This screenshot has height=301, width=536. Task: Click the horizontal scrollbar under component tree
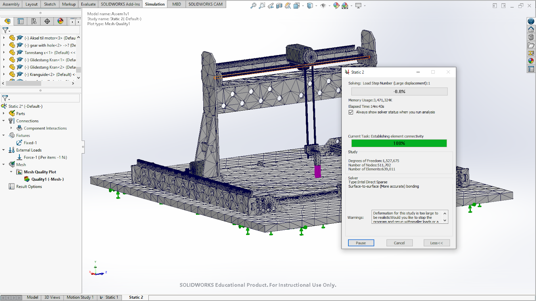pyautogui.click(x=23, y=83)
